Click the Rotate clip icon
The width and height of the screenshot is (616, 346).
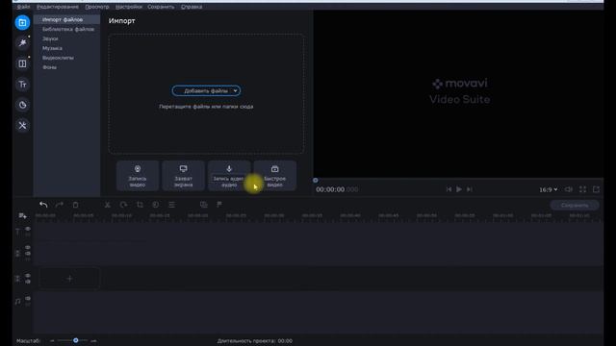123,205
